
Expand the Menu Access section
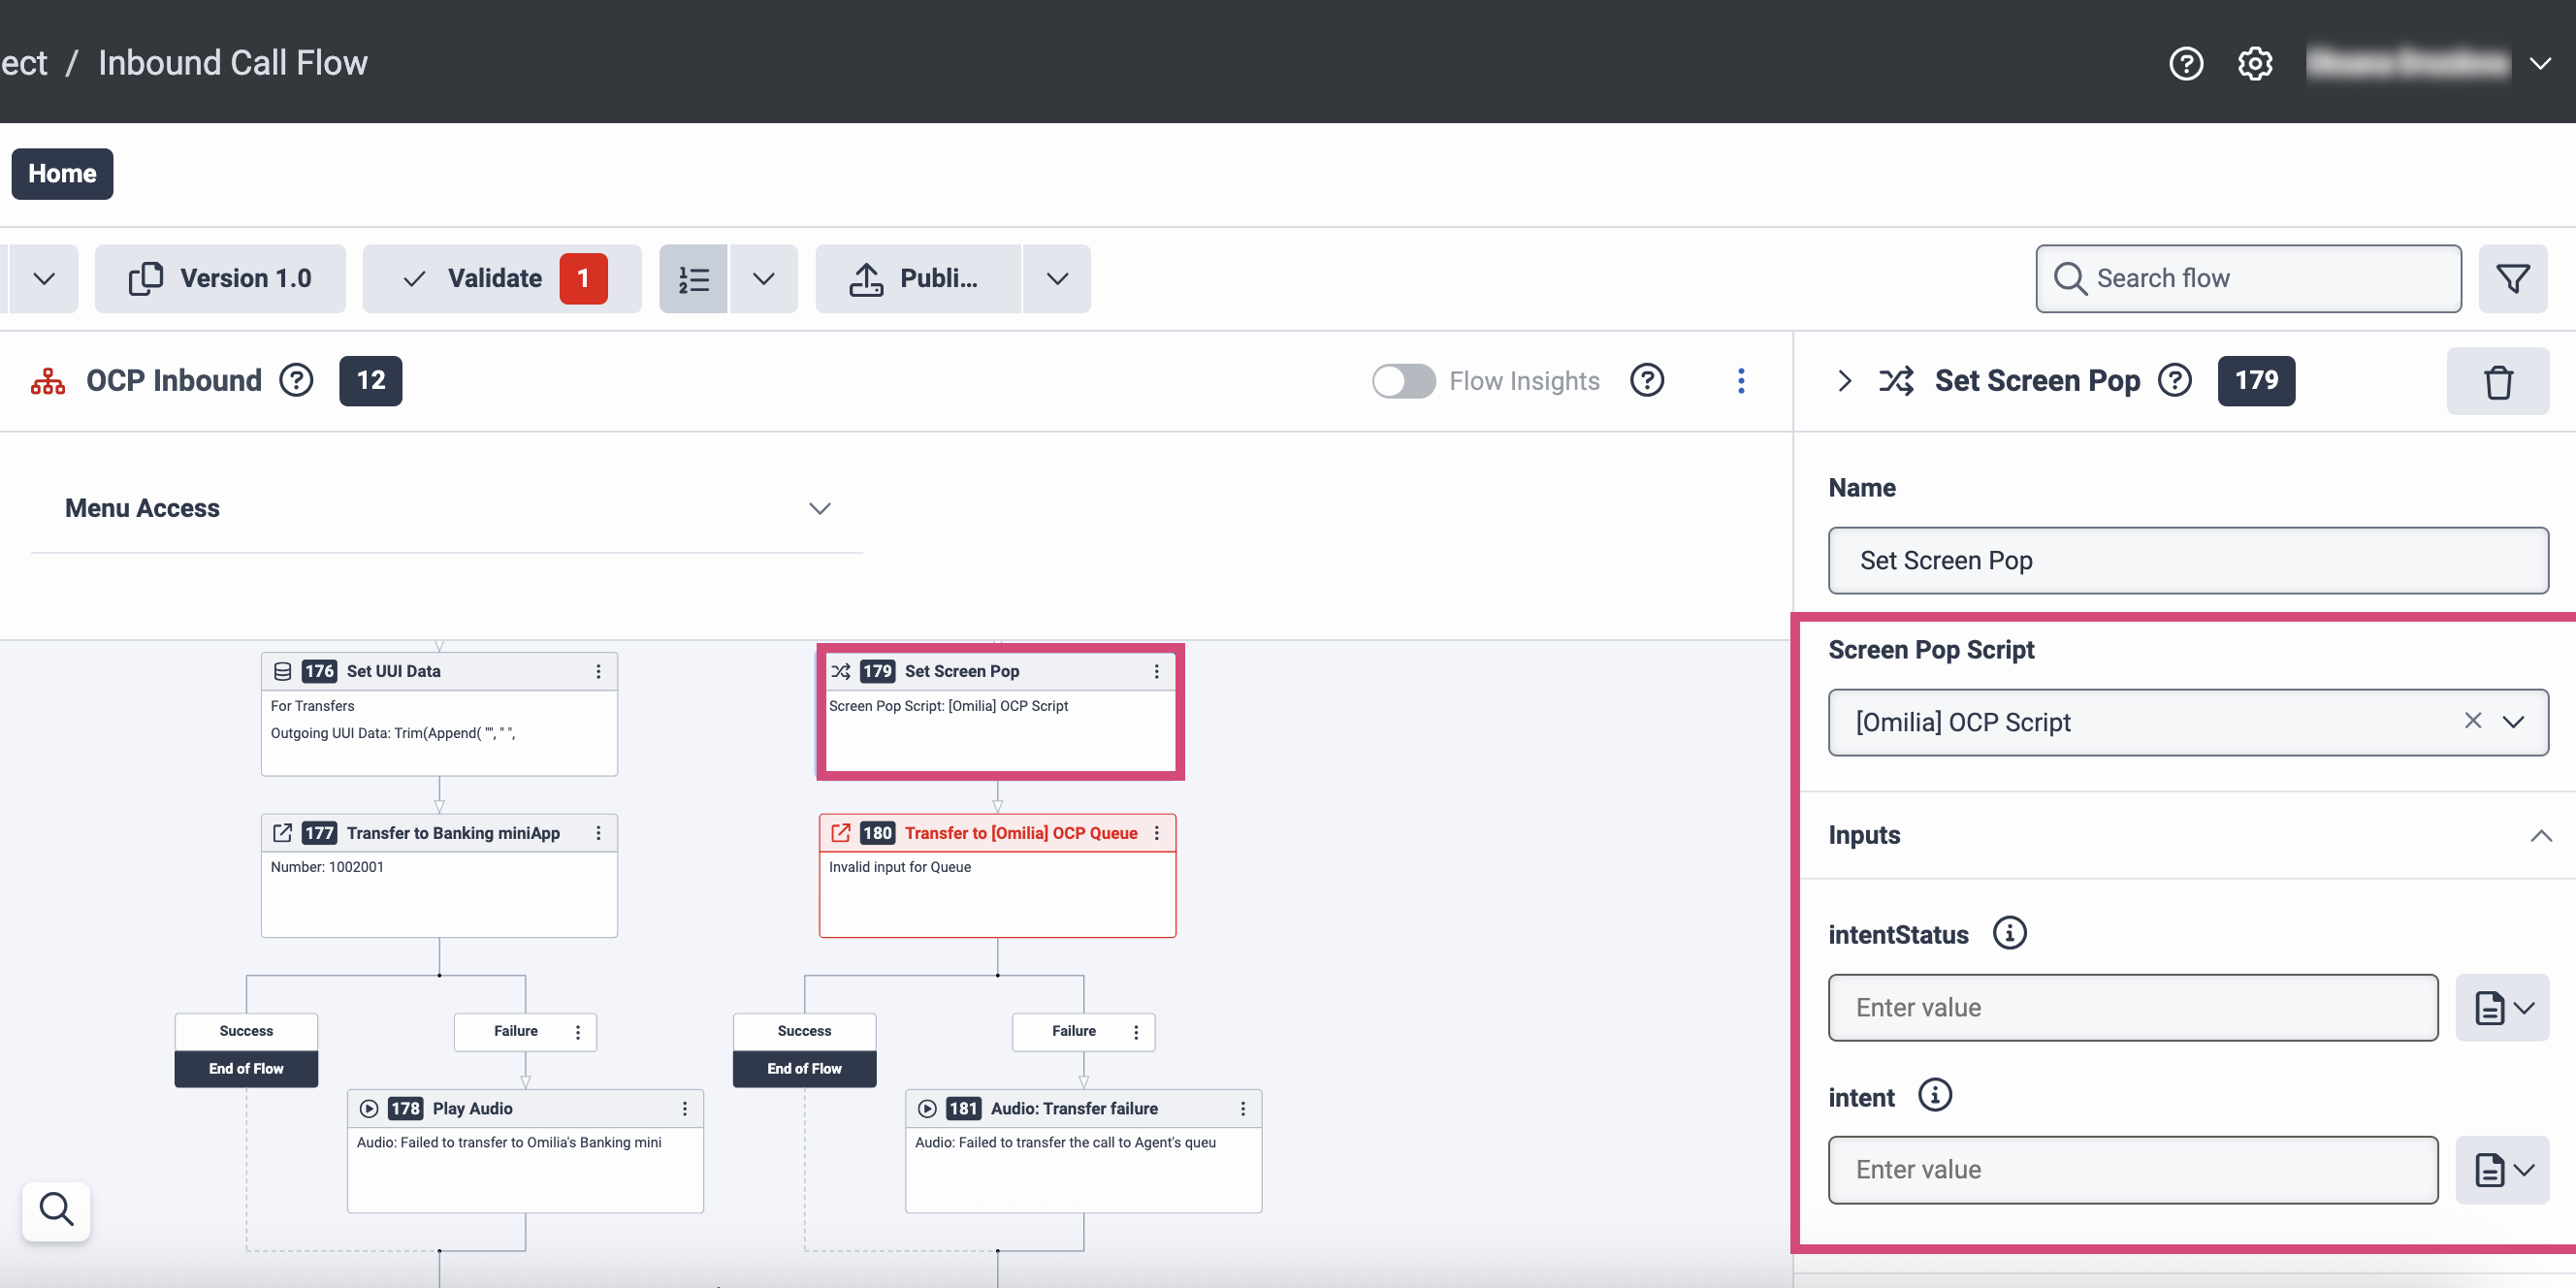819,508
